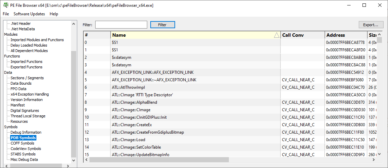Viewport: 388px width, 168px height.
Task: Select .Net Header tree item
Action: pyautogui.click(x=20, y=23)
